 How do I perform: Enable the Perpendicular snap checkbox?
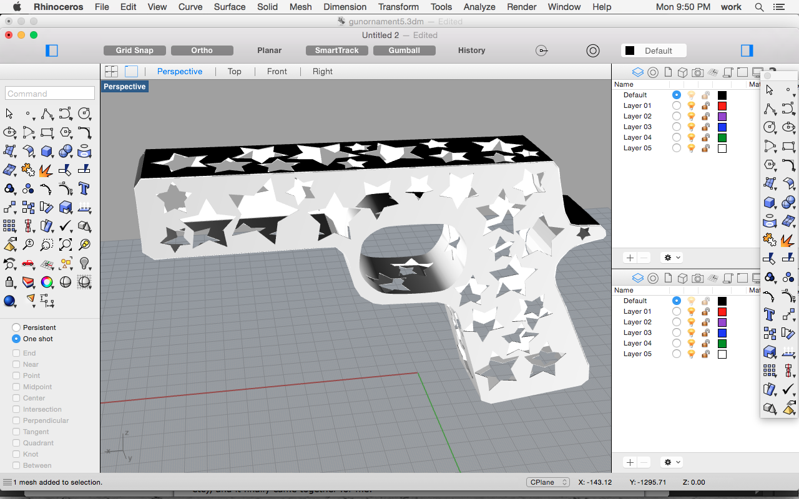16,420
